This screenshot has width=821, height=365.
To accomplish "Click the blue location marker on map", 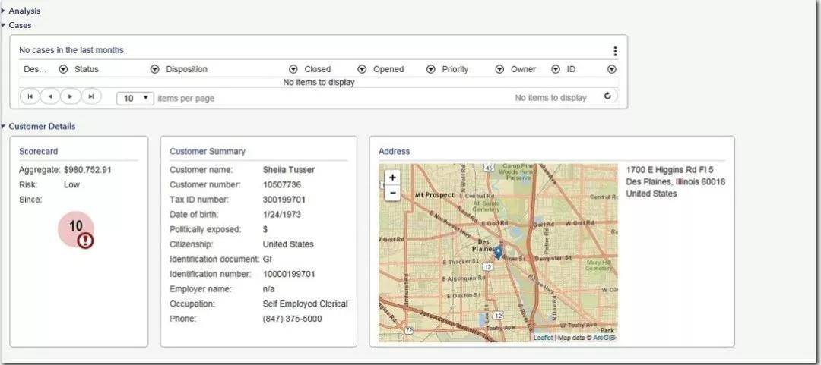I will point(498,253).
